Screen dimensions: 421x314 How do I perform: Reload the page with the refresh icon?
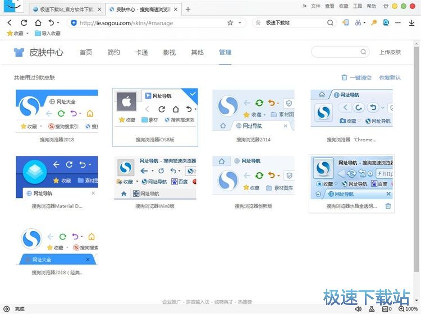[x=24, y=22]
